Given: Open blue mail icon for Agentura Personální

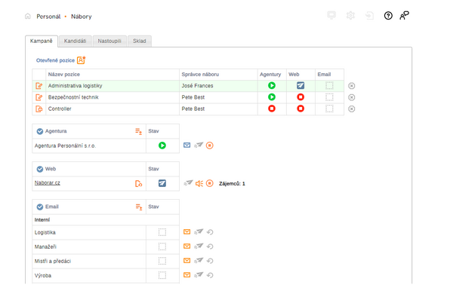Looking at the screenshot, I should point(187,145).
